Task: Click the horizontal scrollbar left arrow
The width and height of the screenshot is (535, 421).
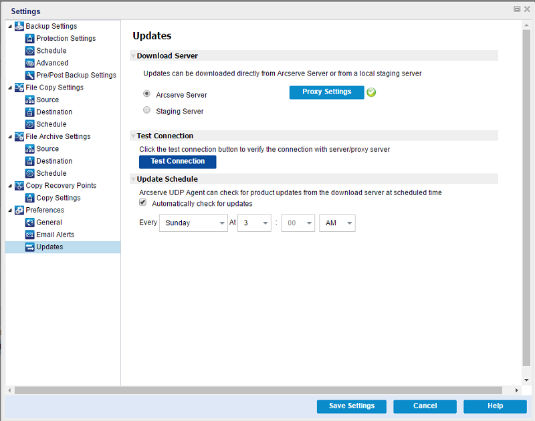Action: [x=9, y=390]
